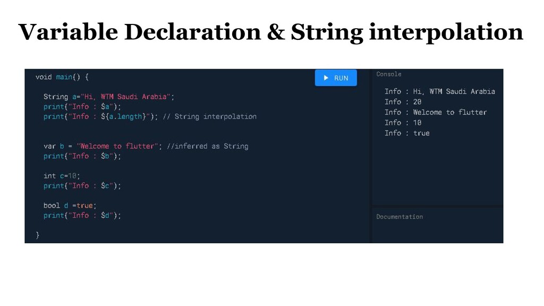The image size is (544, 306).
Task: Click the slide title 'Variable Declaration & String interpolation'
Action: point(270,32)
